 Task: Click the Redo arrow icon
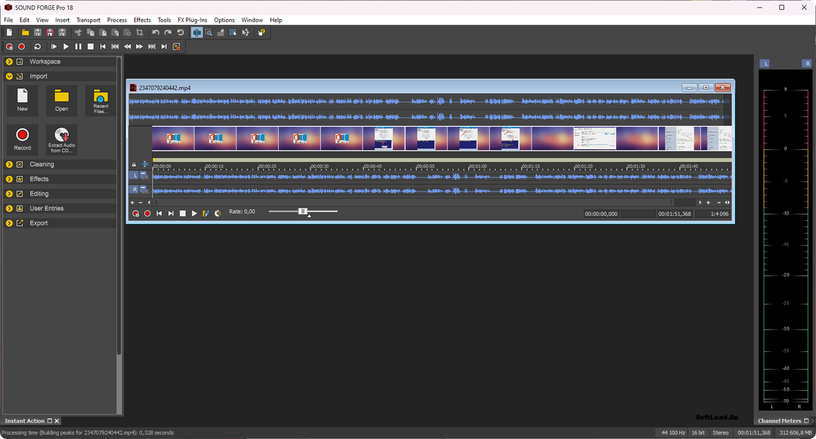168,33
